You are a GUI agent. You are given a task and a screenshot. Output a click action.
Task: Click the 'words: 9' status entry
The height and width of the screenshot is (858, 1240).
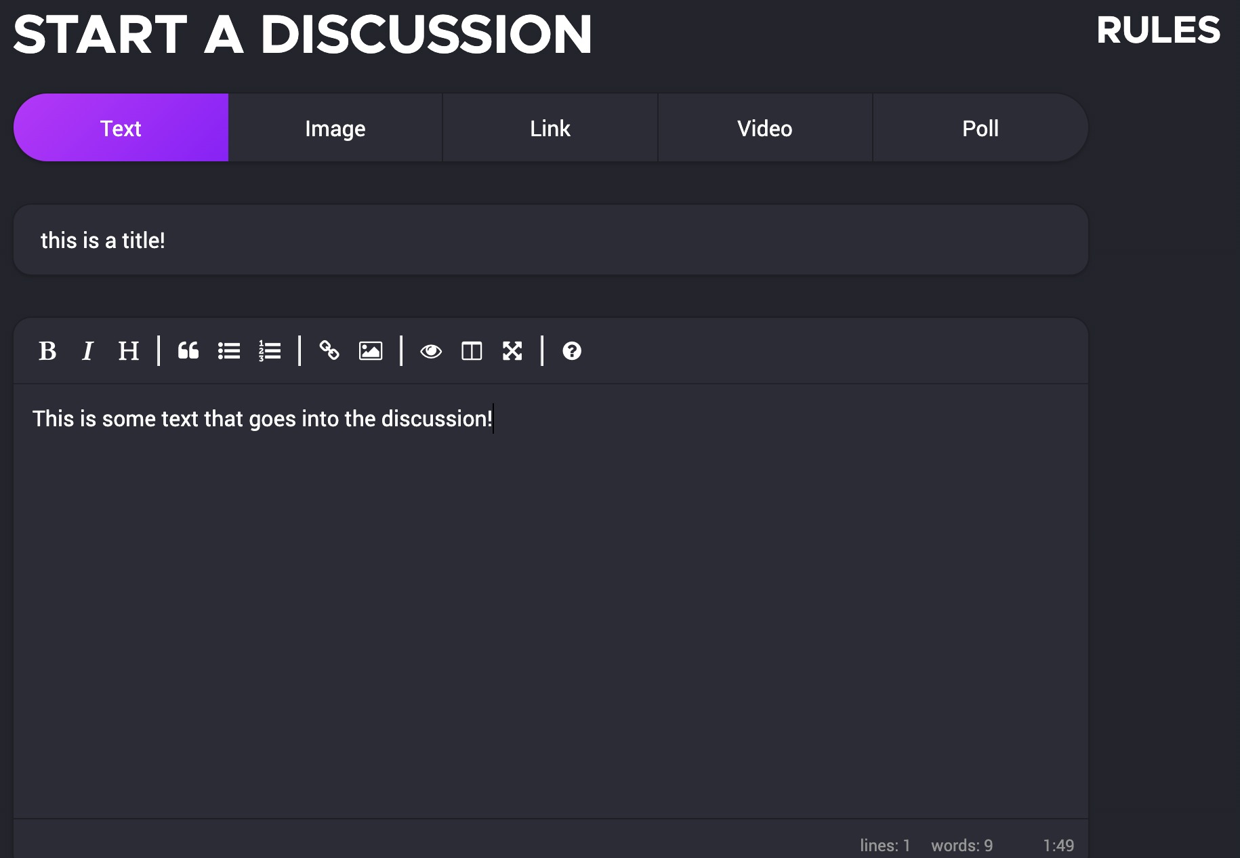click(x=962, y=845)
